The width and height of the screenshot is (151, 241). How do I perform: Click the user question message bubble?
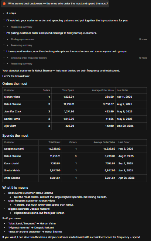[55, 4]
